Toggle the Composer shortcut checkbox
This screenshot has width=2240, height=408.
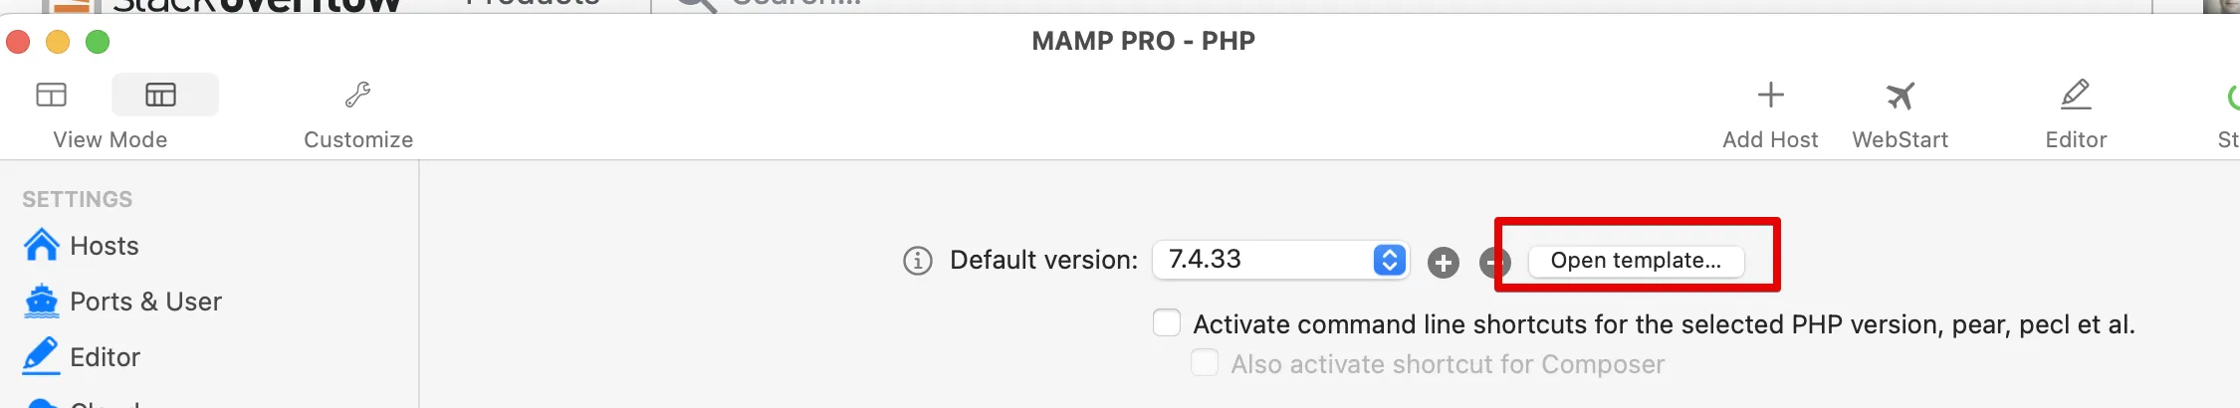point(1205,363)
